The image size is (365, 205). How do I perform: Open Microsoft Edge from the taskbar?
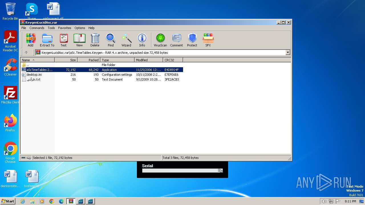[61, 201]
